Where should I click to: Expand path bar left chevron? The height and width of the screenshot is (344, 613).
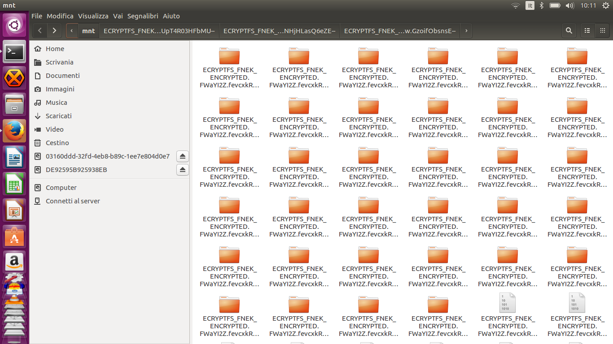pyautogui.click(x=72, y=30)
